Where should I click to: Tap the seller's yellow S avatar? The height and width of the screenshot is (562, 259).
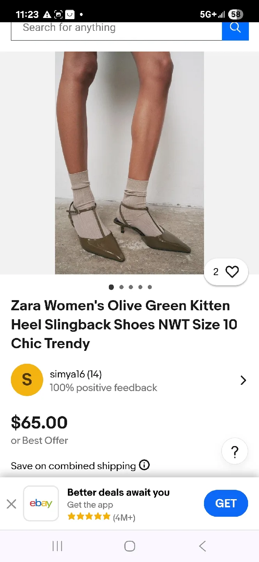(27, 380)
